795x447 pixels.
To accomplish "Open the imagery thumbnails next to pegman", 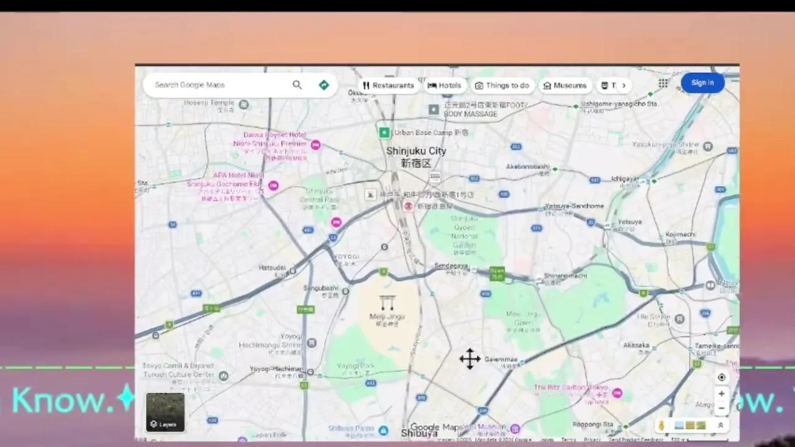I will click(690, 425).
